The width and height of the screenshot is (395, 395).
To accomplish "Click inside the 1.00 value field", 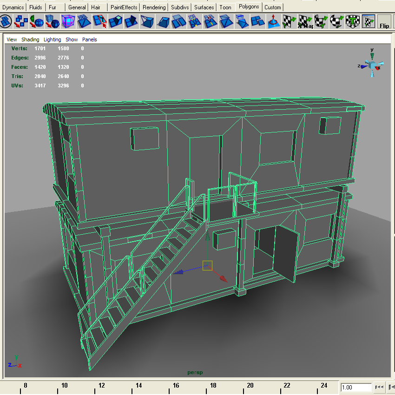I will coord(355,387).
